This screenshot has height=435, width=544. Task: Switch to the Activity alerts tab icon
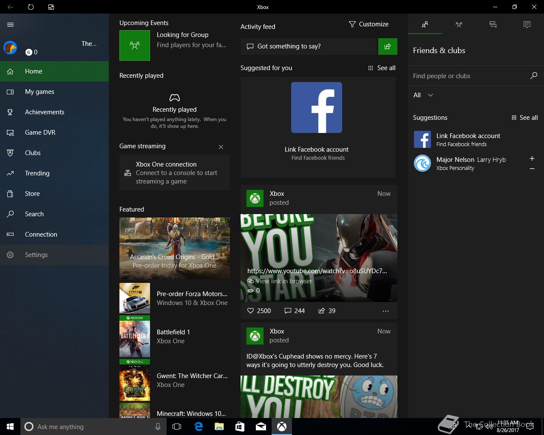(x=527, y=25)
